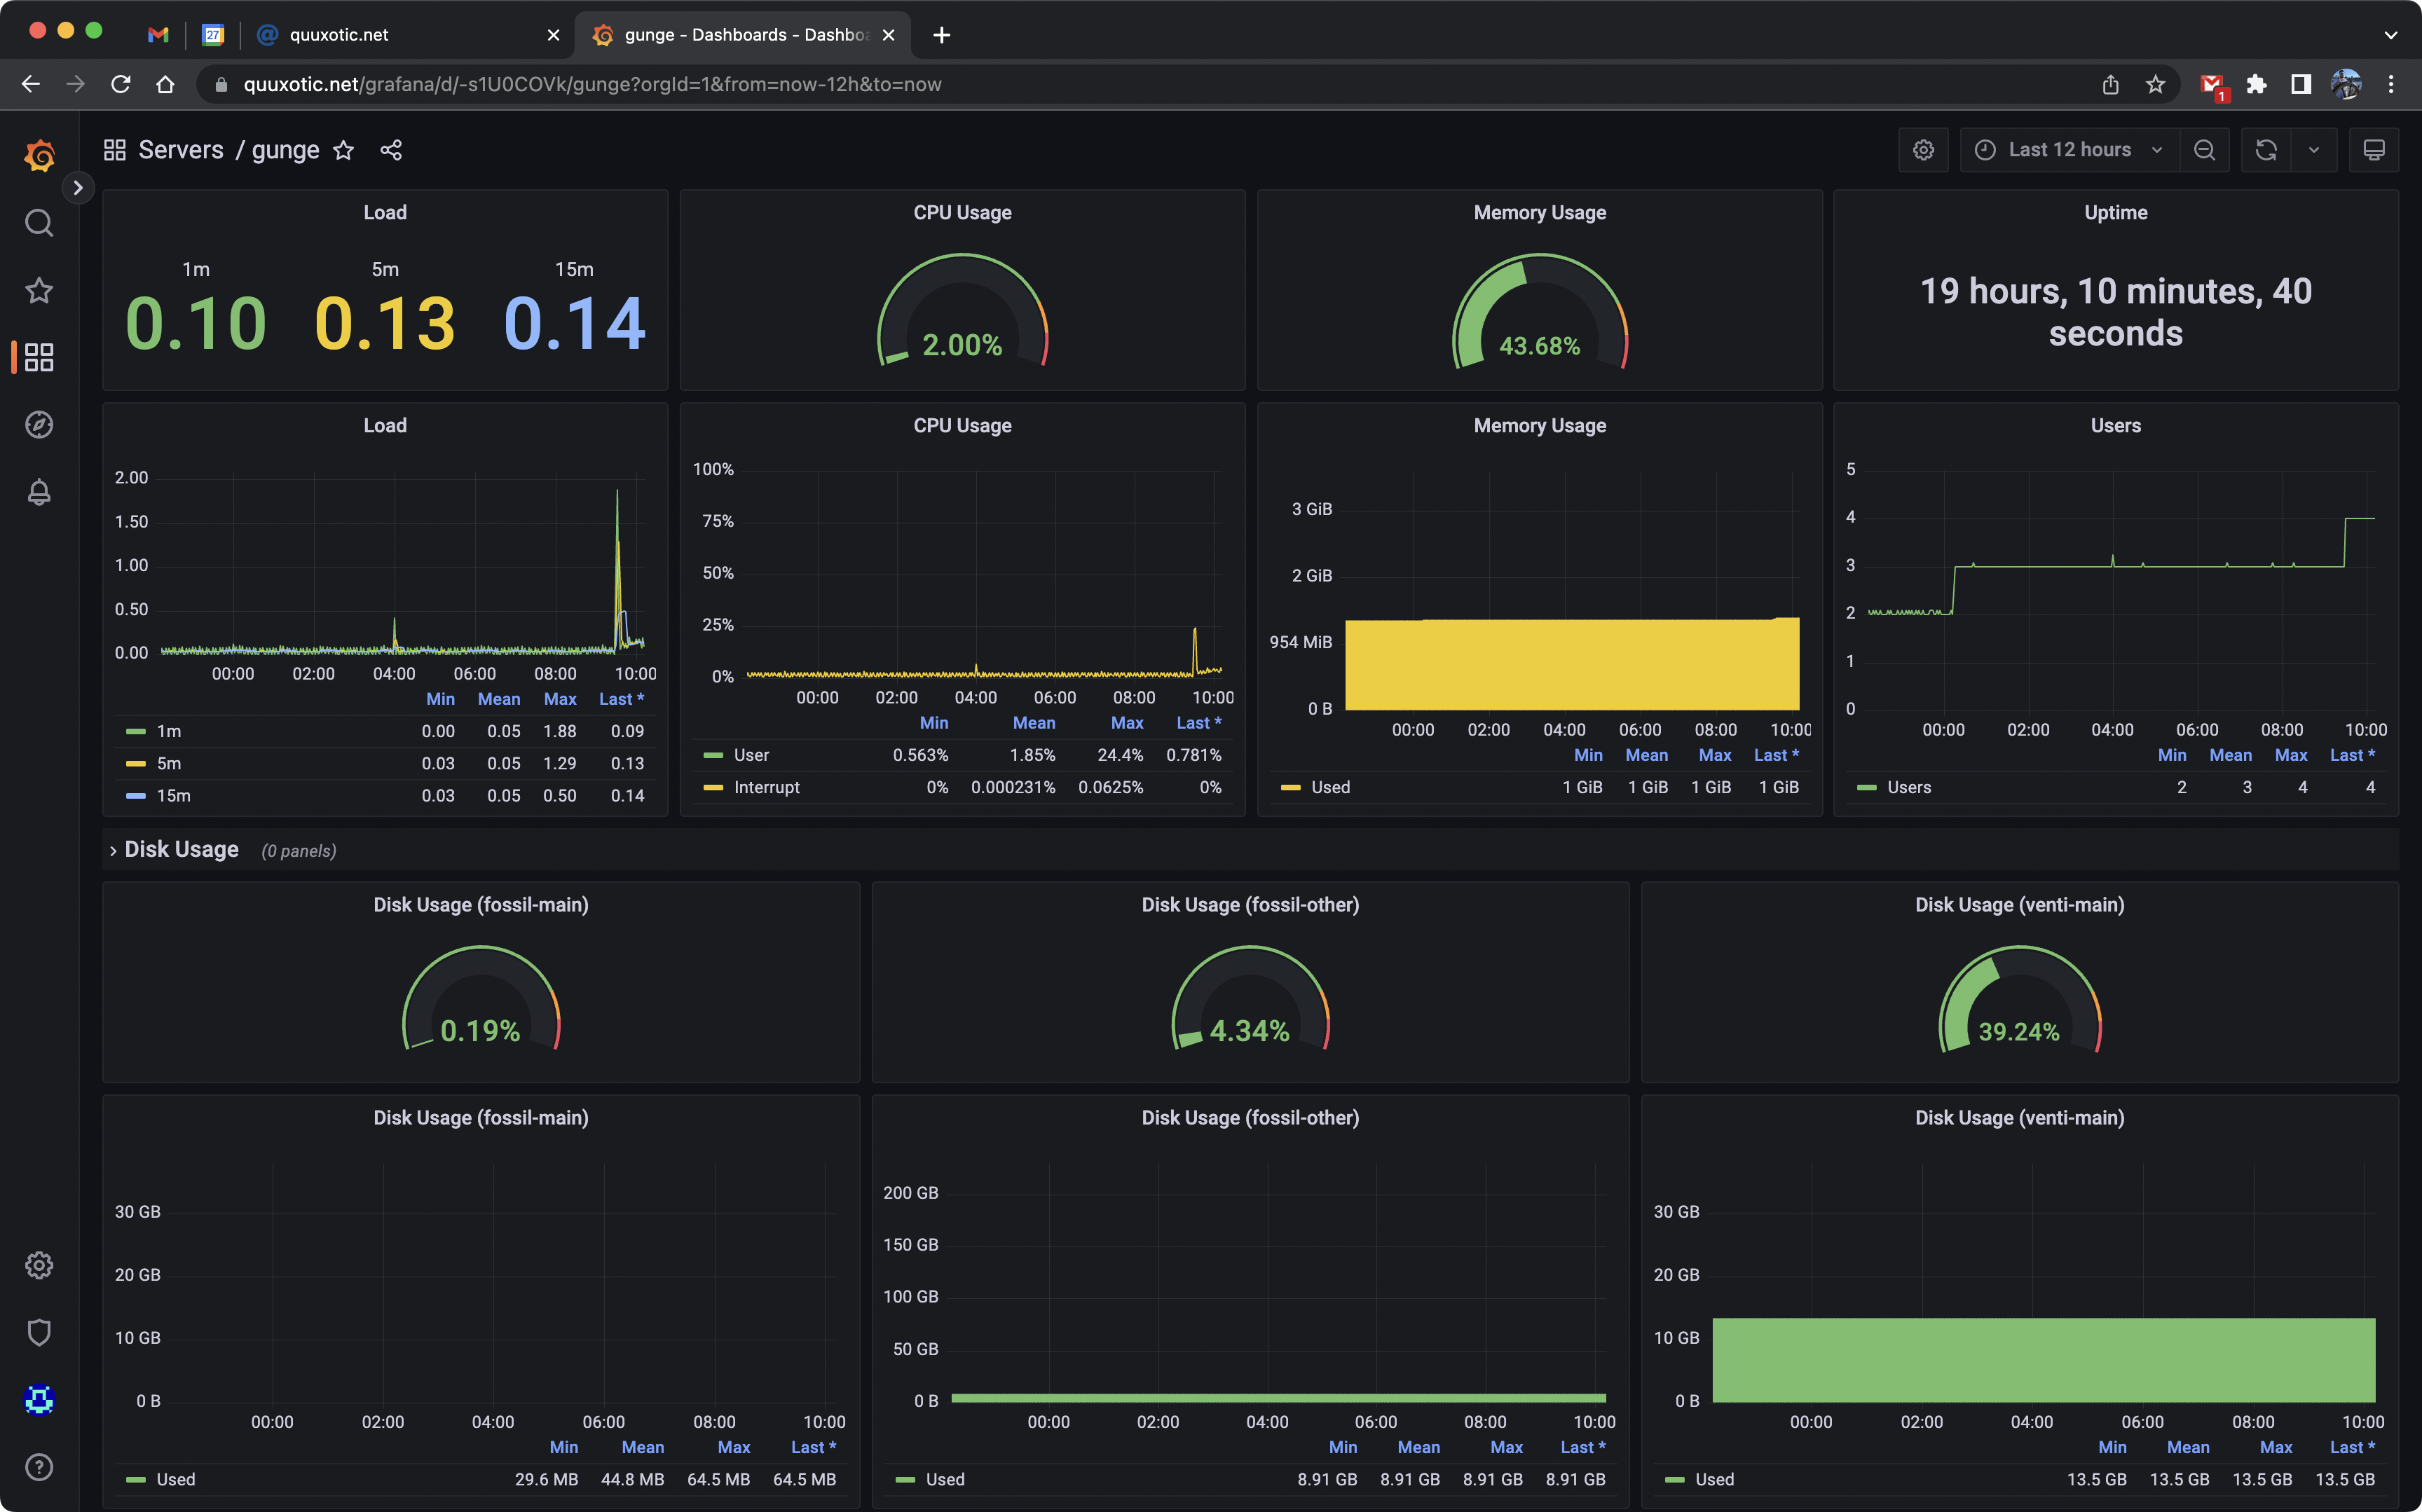
Task: Share dashboard using share icon
Action: [391, 150]
